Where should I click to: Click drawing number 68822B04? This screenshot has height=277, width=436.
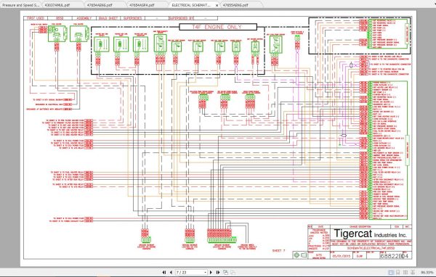click(x=394, y=256)
